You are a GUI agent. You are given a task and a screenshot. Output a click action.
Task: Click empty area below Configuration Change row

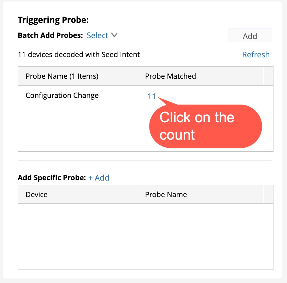coord(80,128)
